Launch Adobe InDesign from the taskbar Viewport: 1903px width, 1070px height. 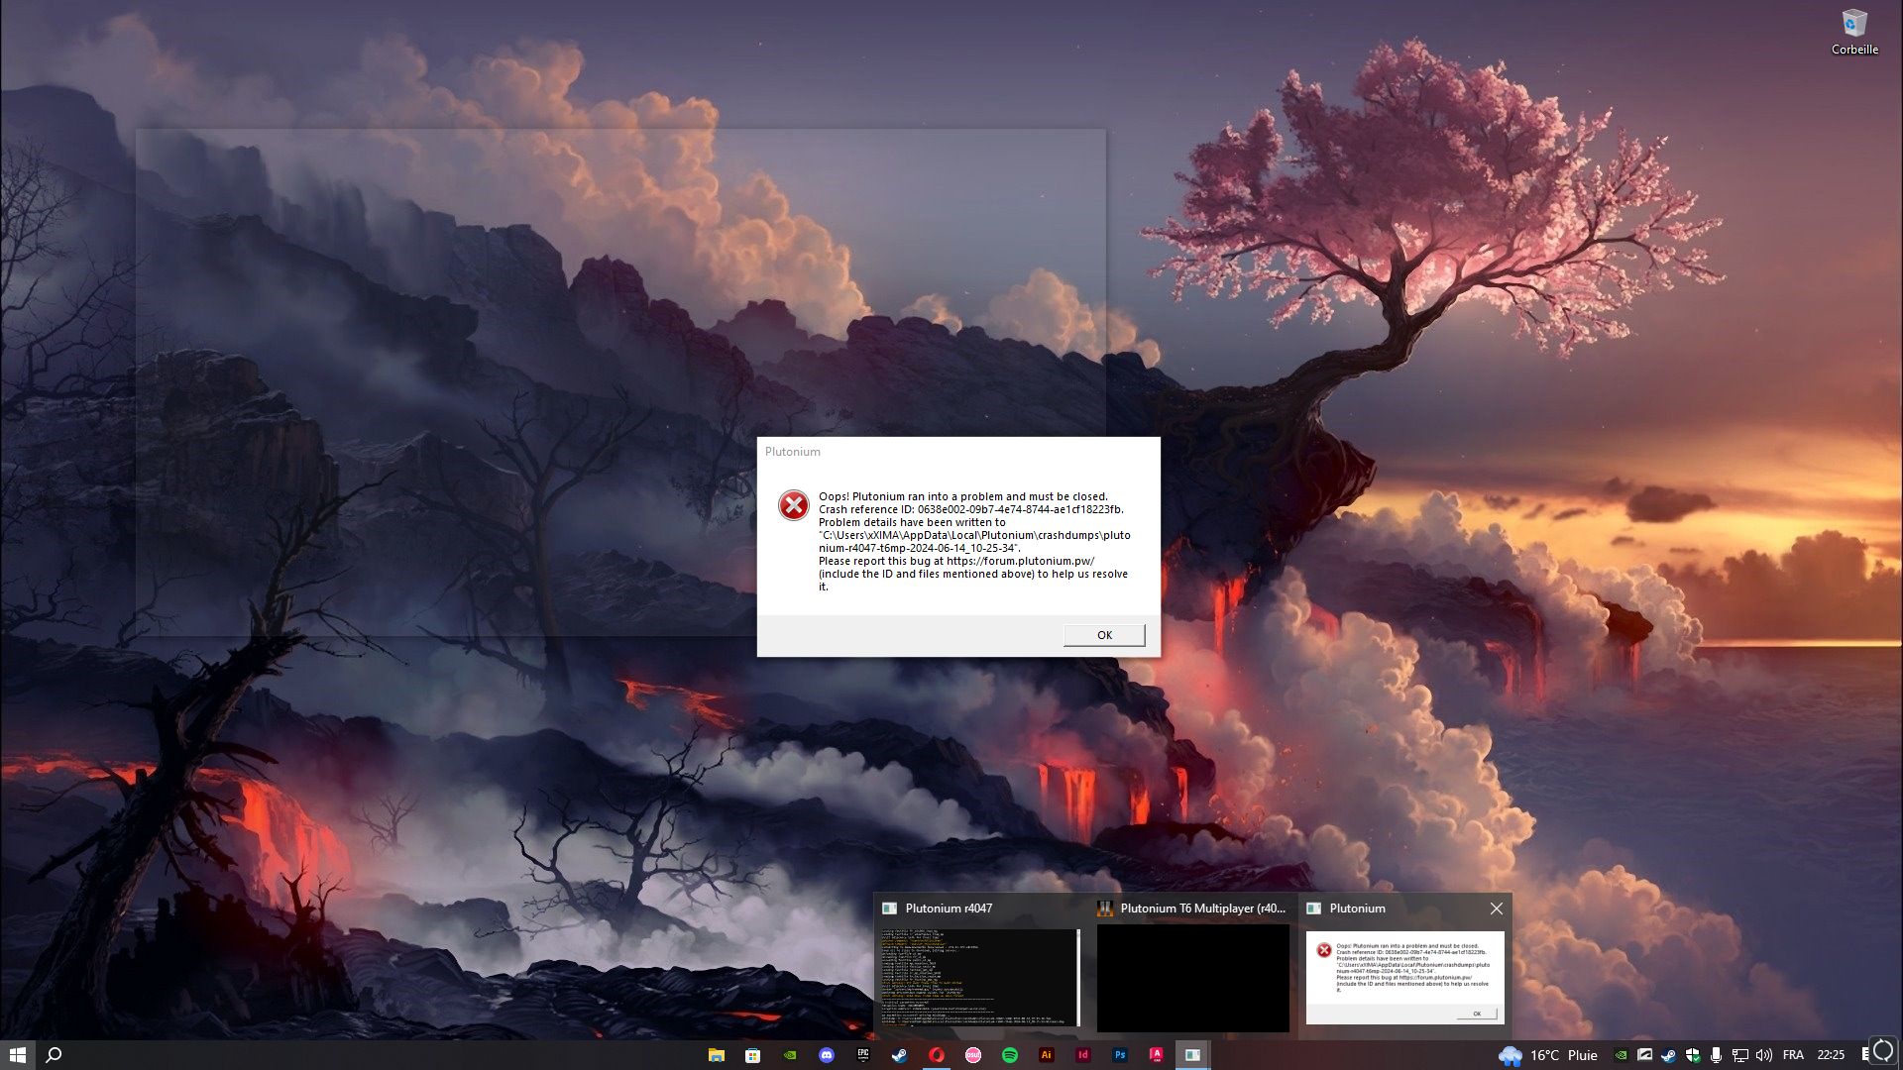(1083, 1055)
